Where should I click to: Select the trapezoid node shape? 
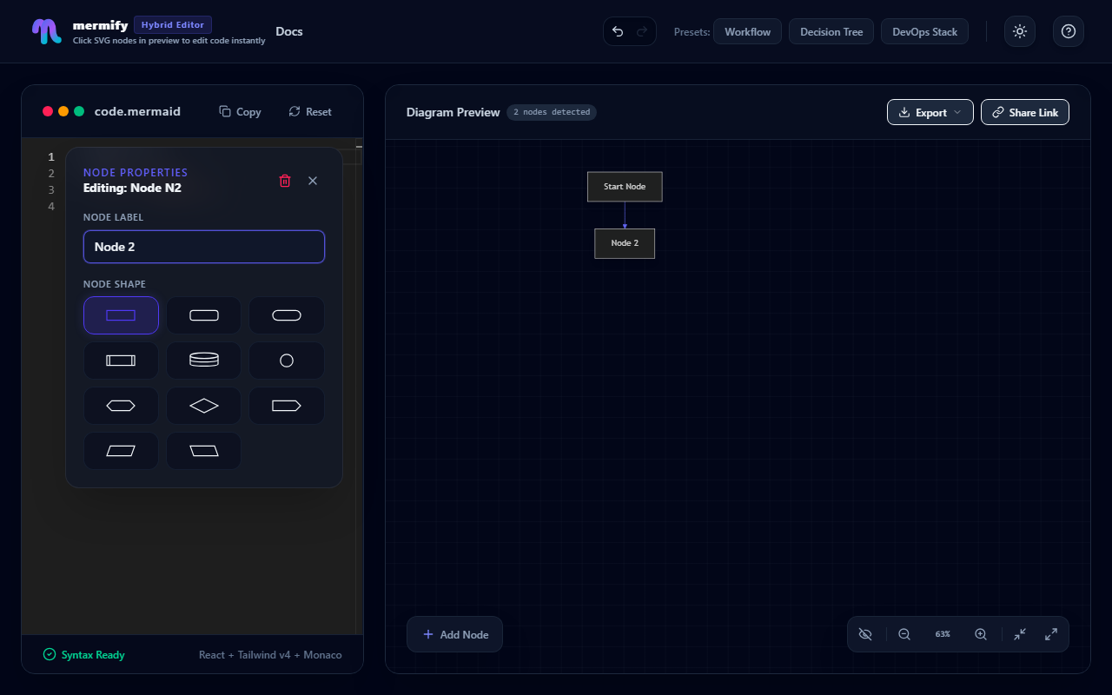coord(204,451)
